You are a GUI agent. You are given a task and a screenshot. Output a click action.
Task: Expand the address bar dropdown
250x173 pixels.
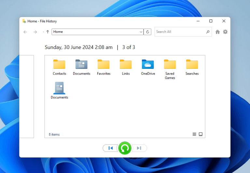pyautogui.click(x=141, y=32)
